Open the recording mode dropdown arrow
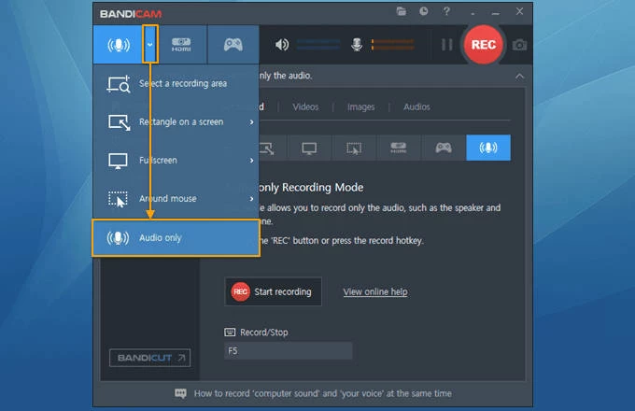The height and width of the screenshot is (411, 635). pos(150,45)
